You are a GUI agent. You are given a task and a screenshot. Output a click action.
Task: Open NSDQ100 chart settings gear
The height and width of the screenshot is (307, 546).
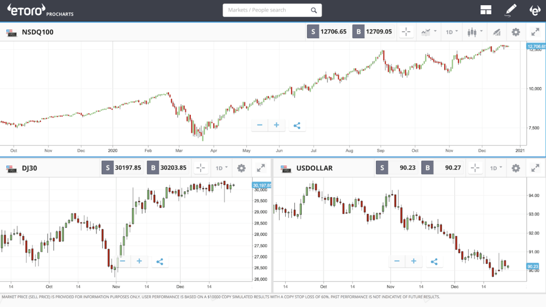coord(516,32)
